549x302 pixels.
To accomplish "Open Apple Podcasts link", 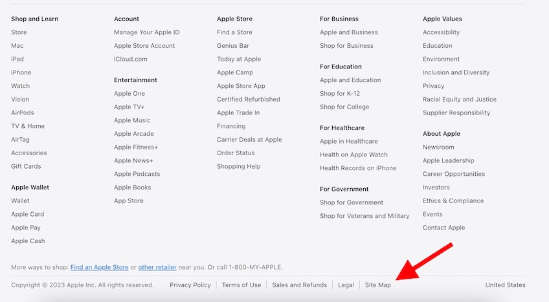I will [x=137, y=174].
